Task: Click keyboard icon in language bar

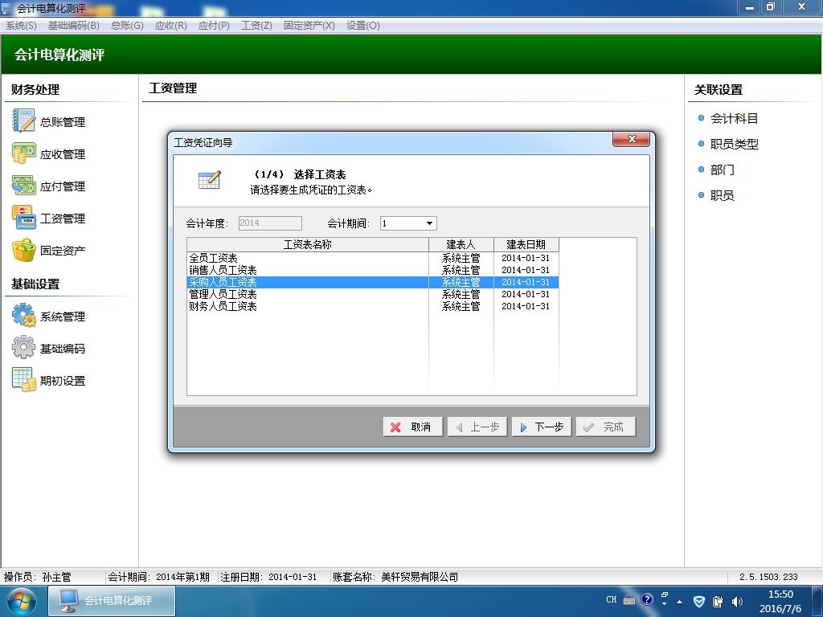Action: point(629,600)
